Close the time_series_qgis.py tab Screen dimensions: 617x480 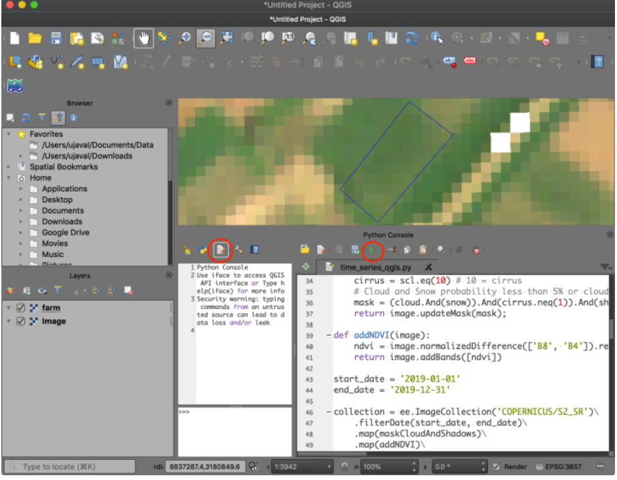coord(429,267)
